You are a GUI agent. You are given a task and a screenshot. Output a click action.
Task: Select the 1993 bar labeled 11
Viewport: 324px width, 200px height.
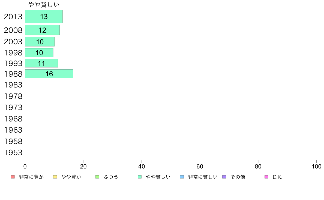[x=41, y=63]
